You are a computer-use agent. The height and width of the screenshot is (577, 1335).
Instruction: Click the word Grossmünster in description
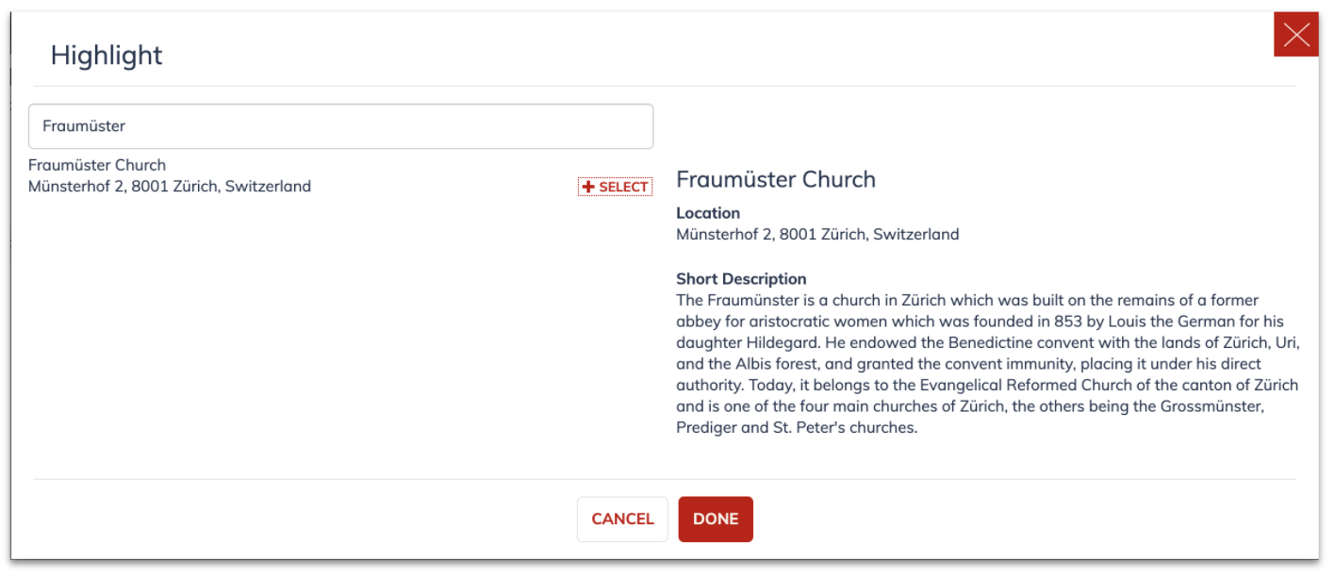pos(1215,406)
